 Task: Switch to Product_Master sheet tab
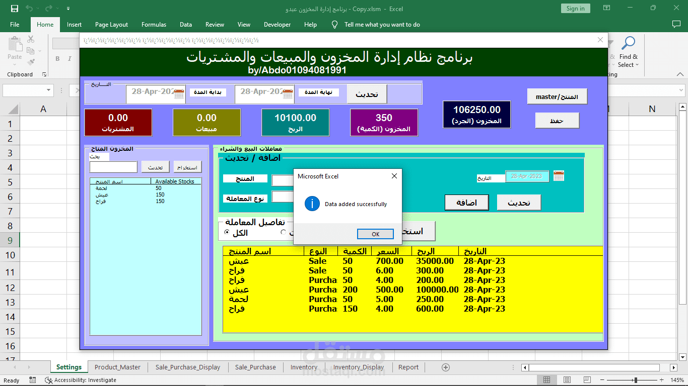(117, 367)
